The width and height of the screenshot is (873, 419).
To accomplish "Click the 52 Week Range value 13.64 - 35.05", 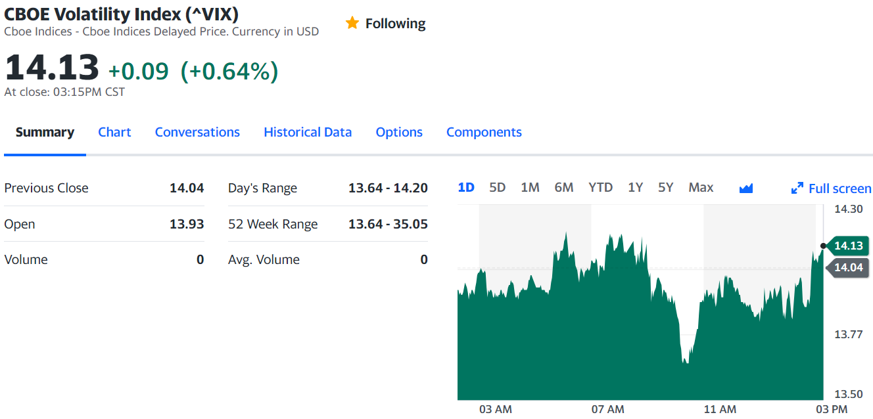I will (x=388, y=224).
